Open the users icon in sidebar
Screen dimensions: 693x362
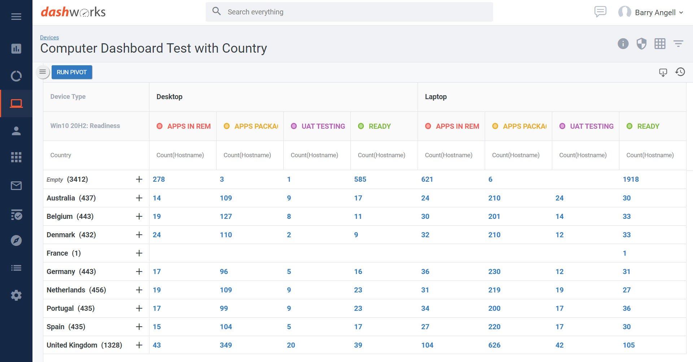[x=16, y=131]
